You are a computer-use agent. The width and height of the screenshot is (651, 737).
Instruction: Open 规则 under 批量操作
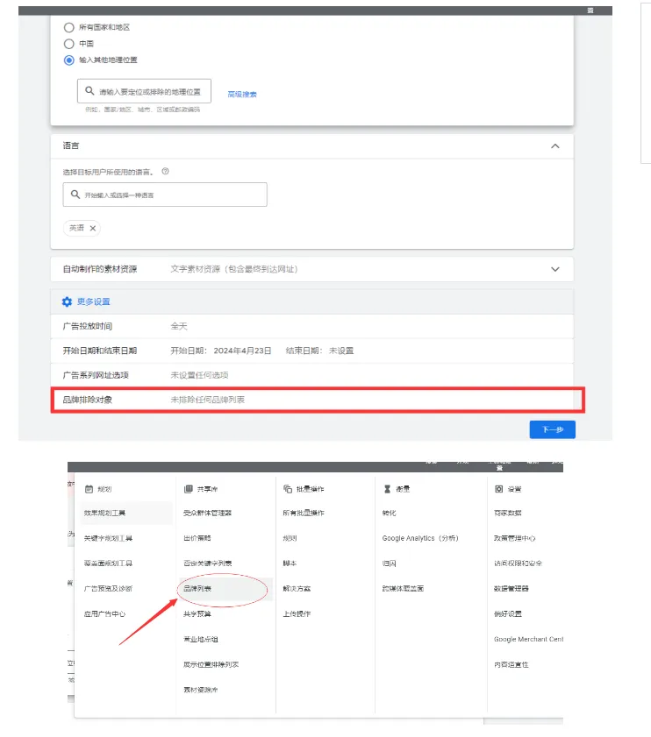coord(290,538)
